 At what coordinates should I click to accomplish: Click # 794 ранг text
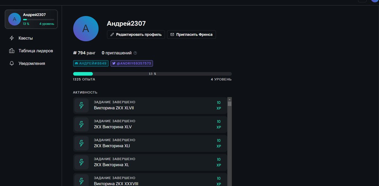[x=84, y=53]
